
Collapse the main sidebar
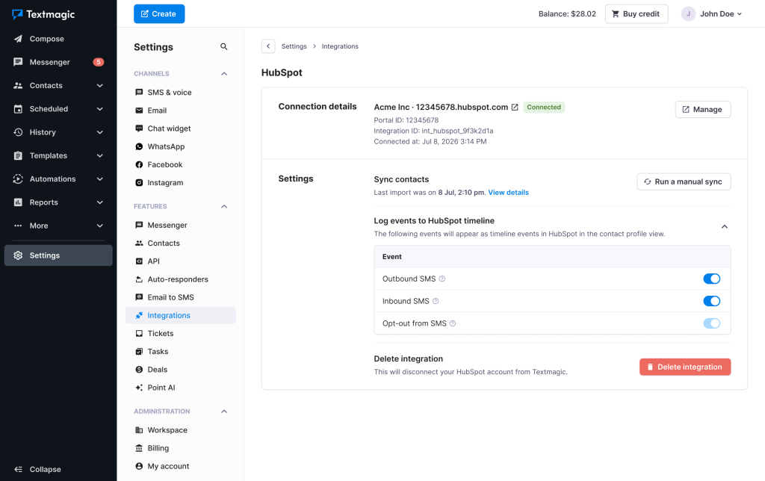[x=38, y=469]
